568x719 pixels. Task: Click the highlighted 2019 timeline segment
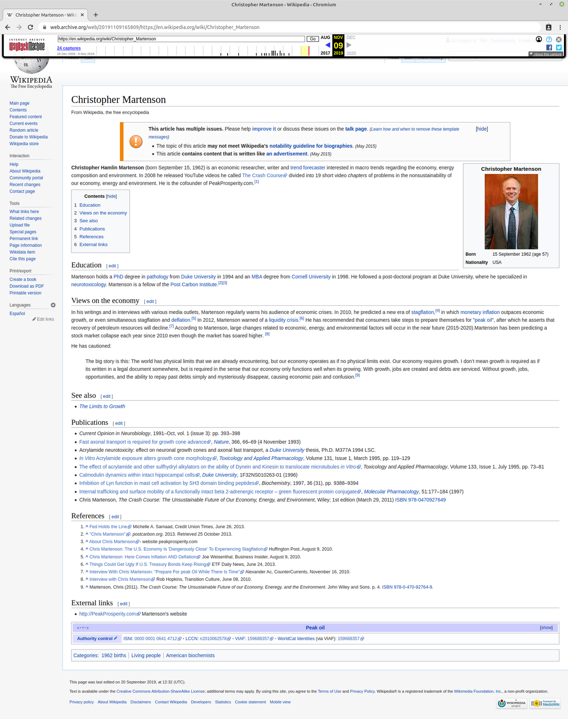pyautogui.click(x=305, y=51)
